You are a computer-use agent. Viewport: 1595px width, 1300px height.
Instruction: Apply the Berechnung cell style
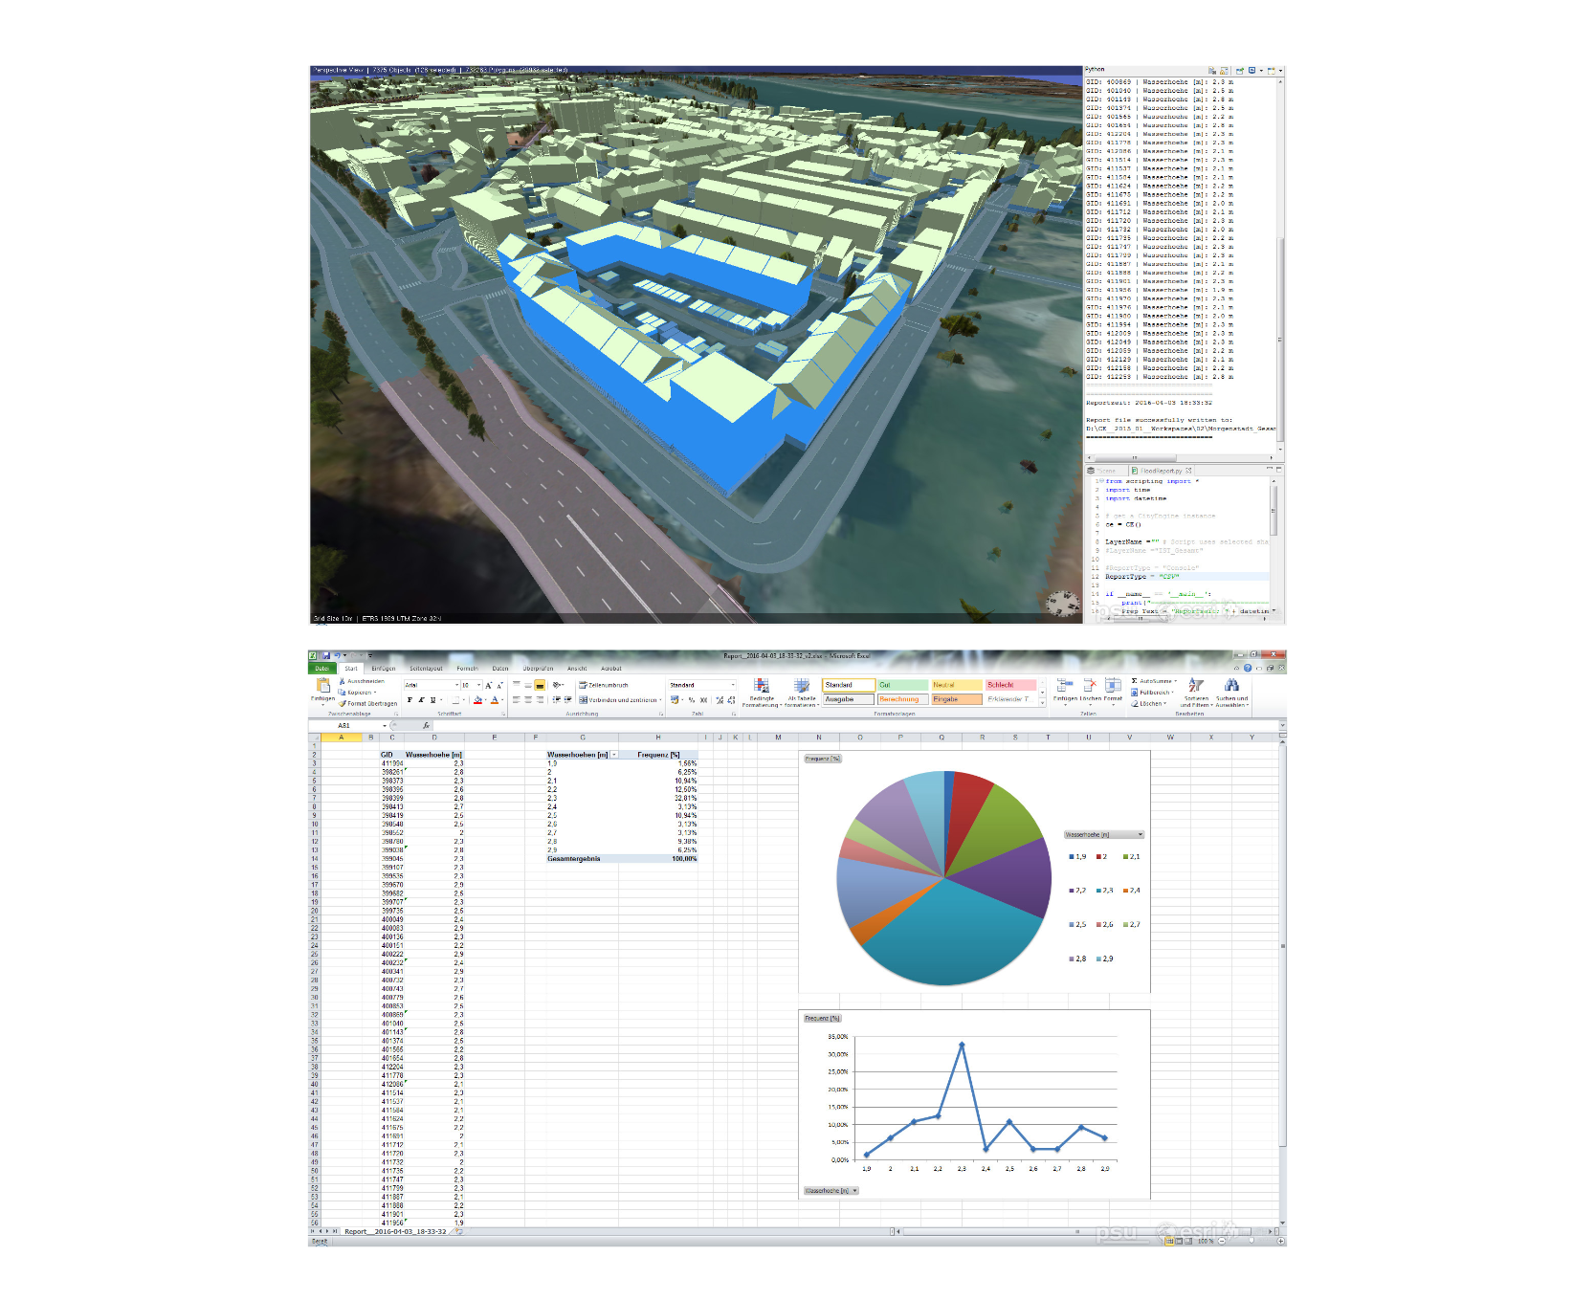[x=902, y=699]
